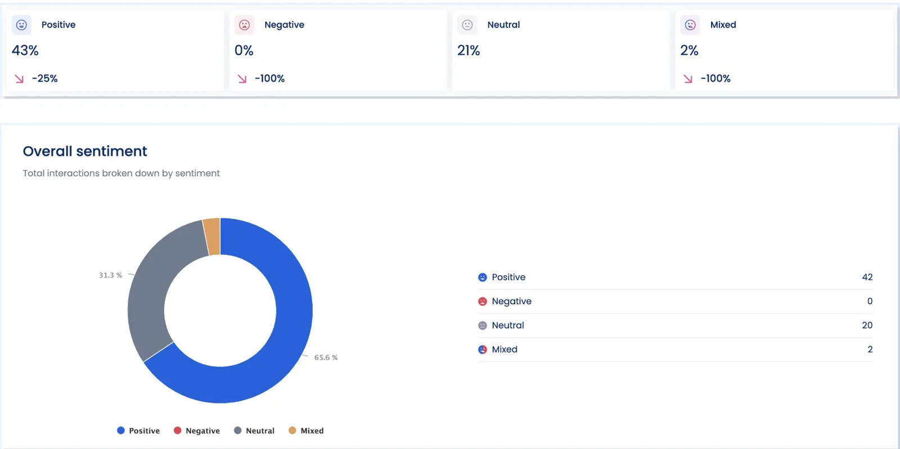Screen dimensions: 900x449
Task: Click the Positive icon in the sentiment list
Action: (x=482, y=277)
